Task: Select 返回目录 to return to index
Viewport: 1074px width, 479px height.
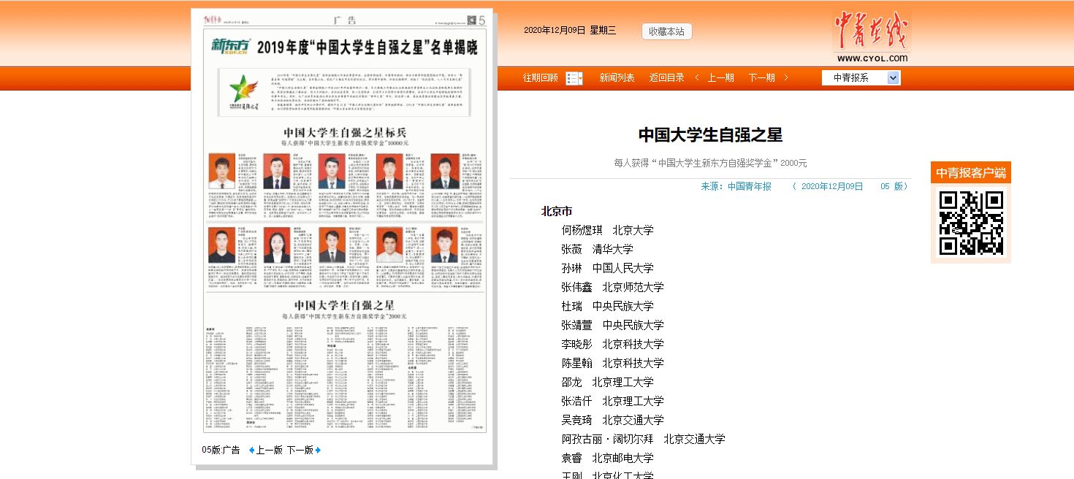Action: click(x=666, y=77)
